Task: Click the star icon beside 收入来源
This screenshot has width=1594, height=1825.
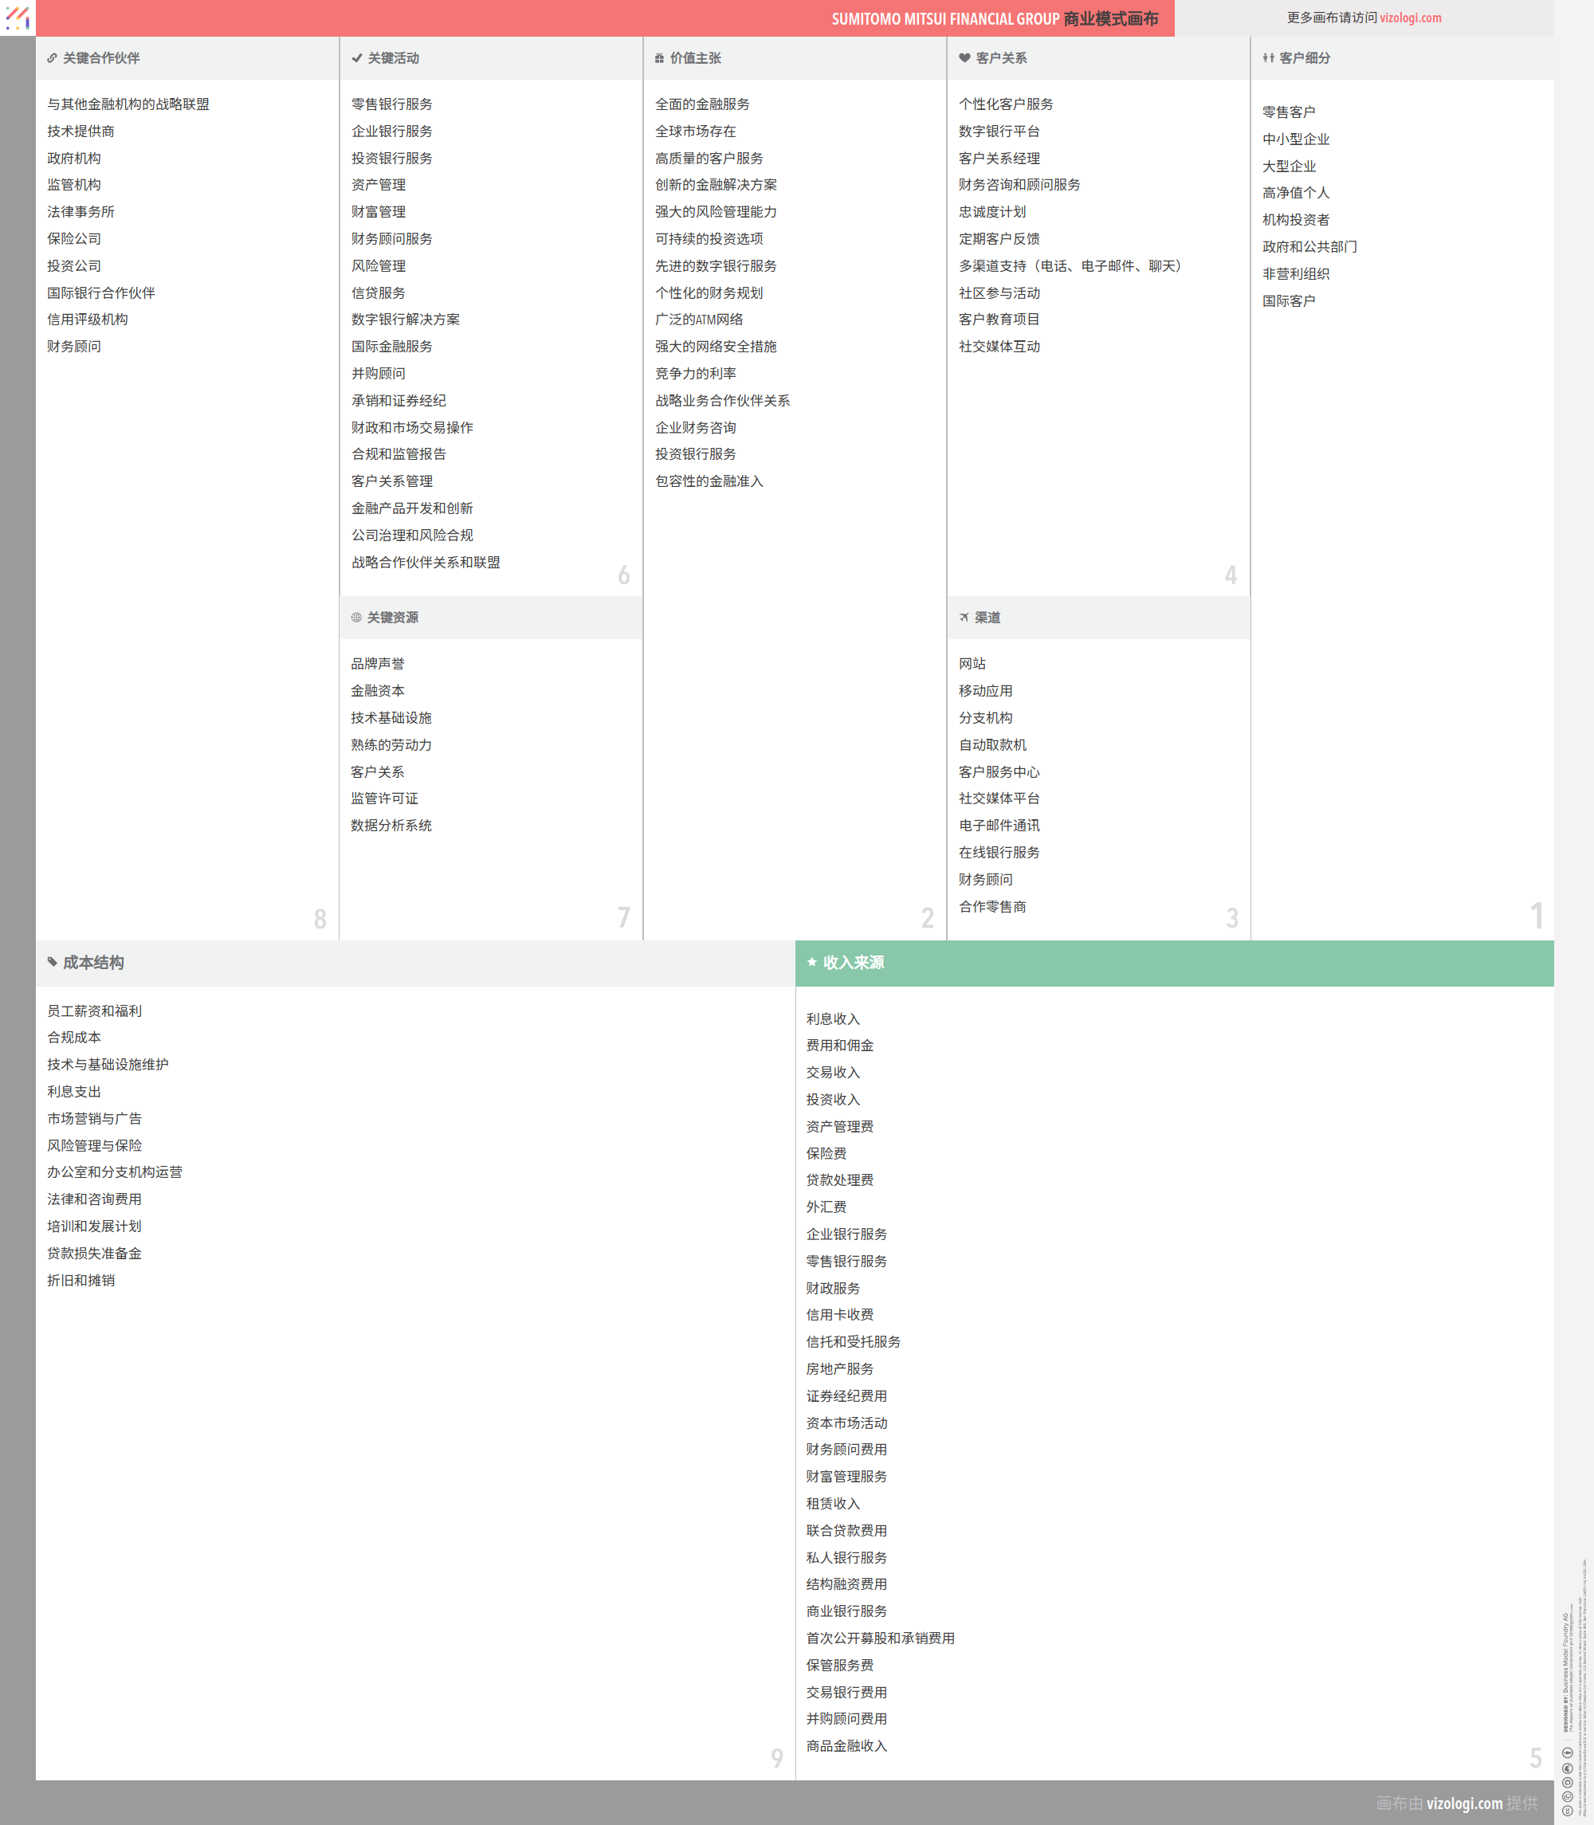Action: [x=811, y=961]
